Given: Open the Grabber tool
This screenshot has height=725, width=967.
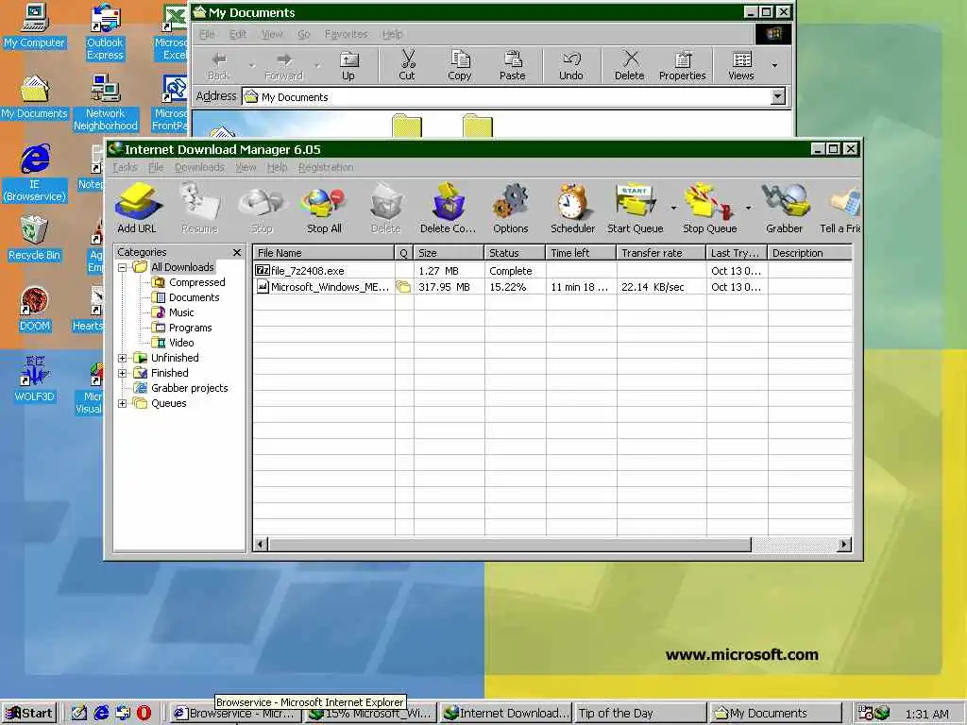Looking at the screenshot, I should click(784, 208).
